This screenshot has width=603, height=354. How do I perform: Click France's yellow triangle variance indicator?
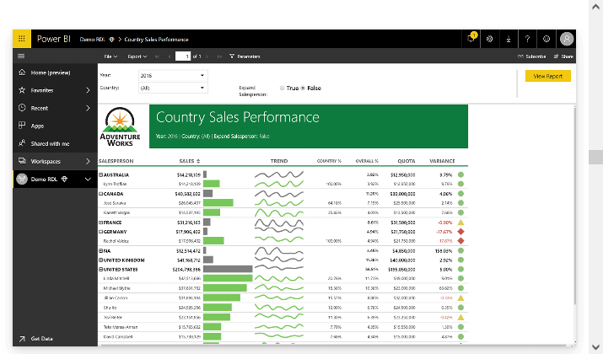460,223
